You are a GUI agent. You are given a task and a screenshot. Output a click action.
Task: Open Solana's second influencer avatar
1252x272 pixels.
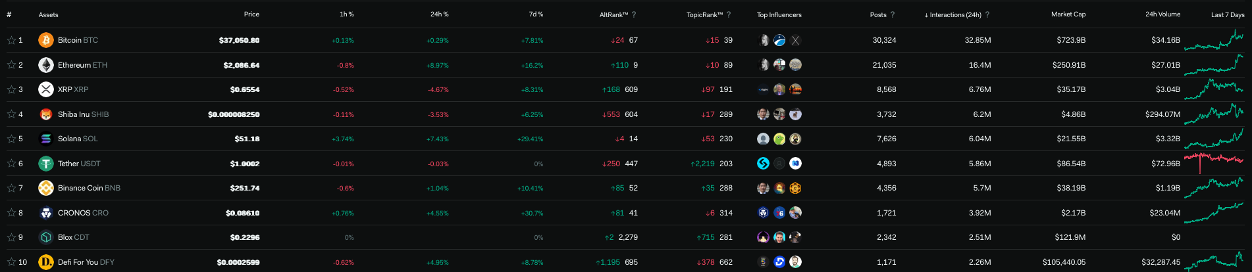(x=779, y=139)
